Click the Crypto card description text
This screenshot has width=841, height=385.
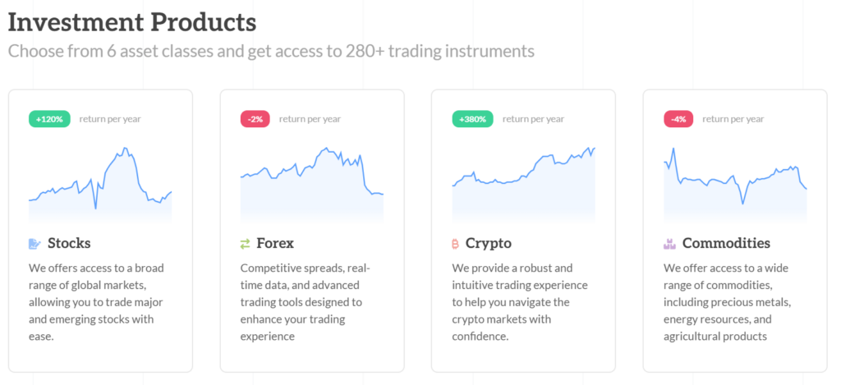click(519, 301)
